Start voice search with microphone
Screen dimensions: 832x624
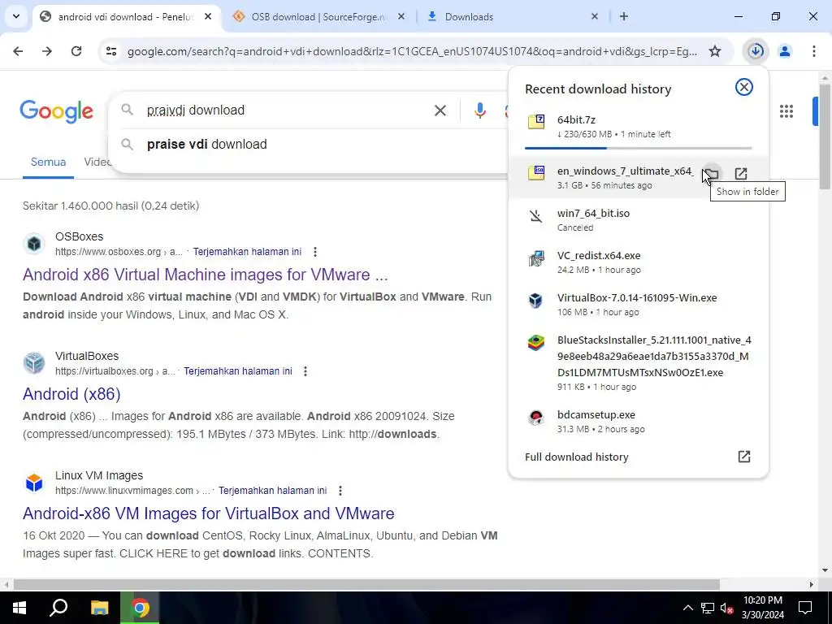coord(479,110)
